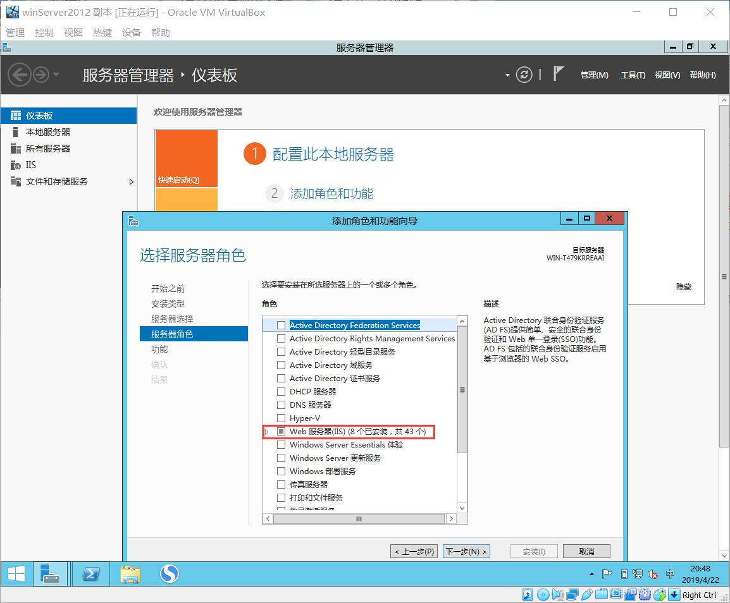The width and height of the screenshot is (730, 603).
Task: Open the notifications flag icon
Action: 558,73
